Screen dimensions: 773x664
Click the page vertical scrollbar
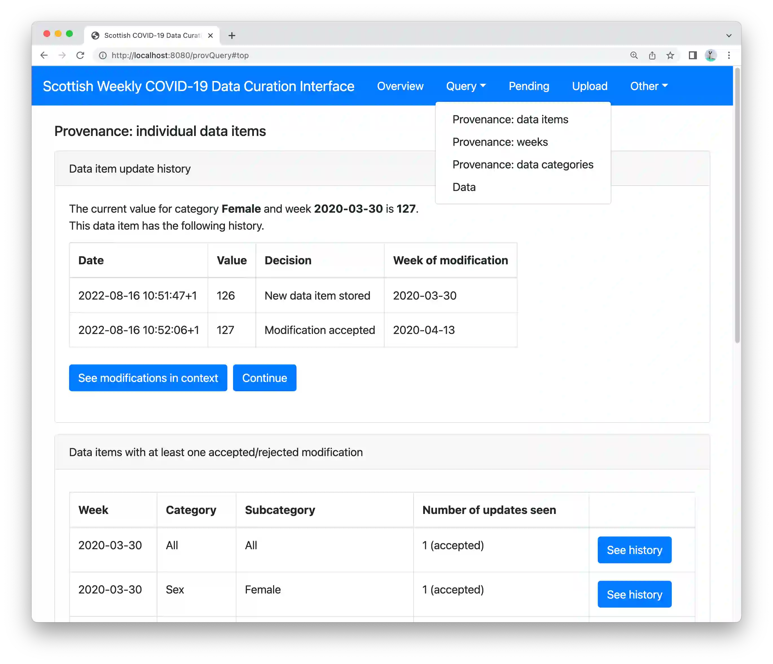click(x=737, y=205)
